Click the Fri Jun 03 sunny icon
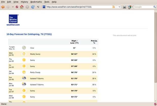The height and width of the screenshot is (106, 157). [x=24, y=66]
